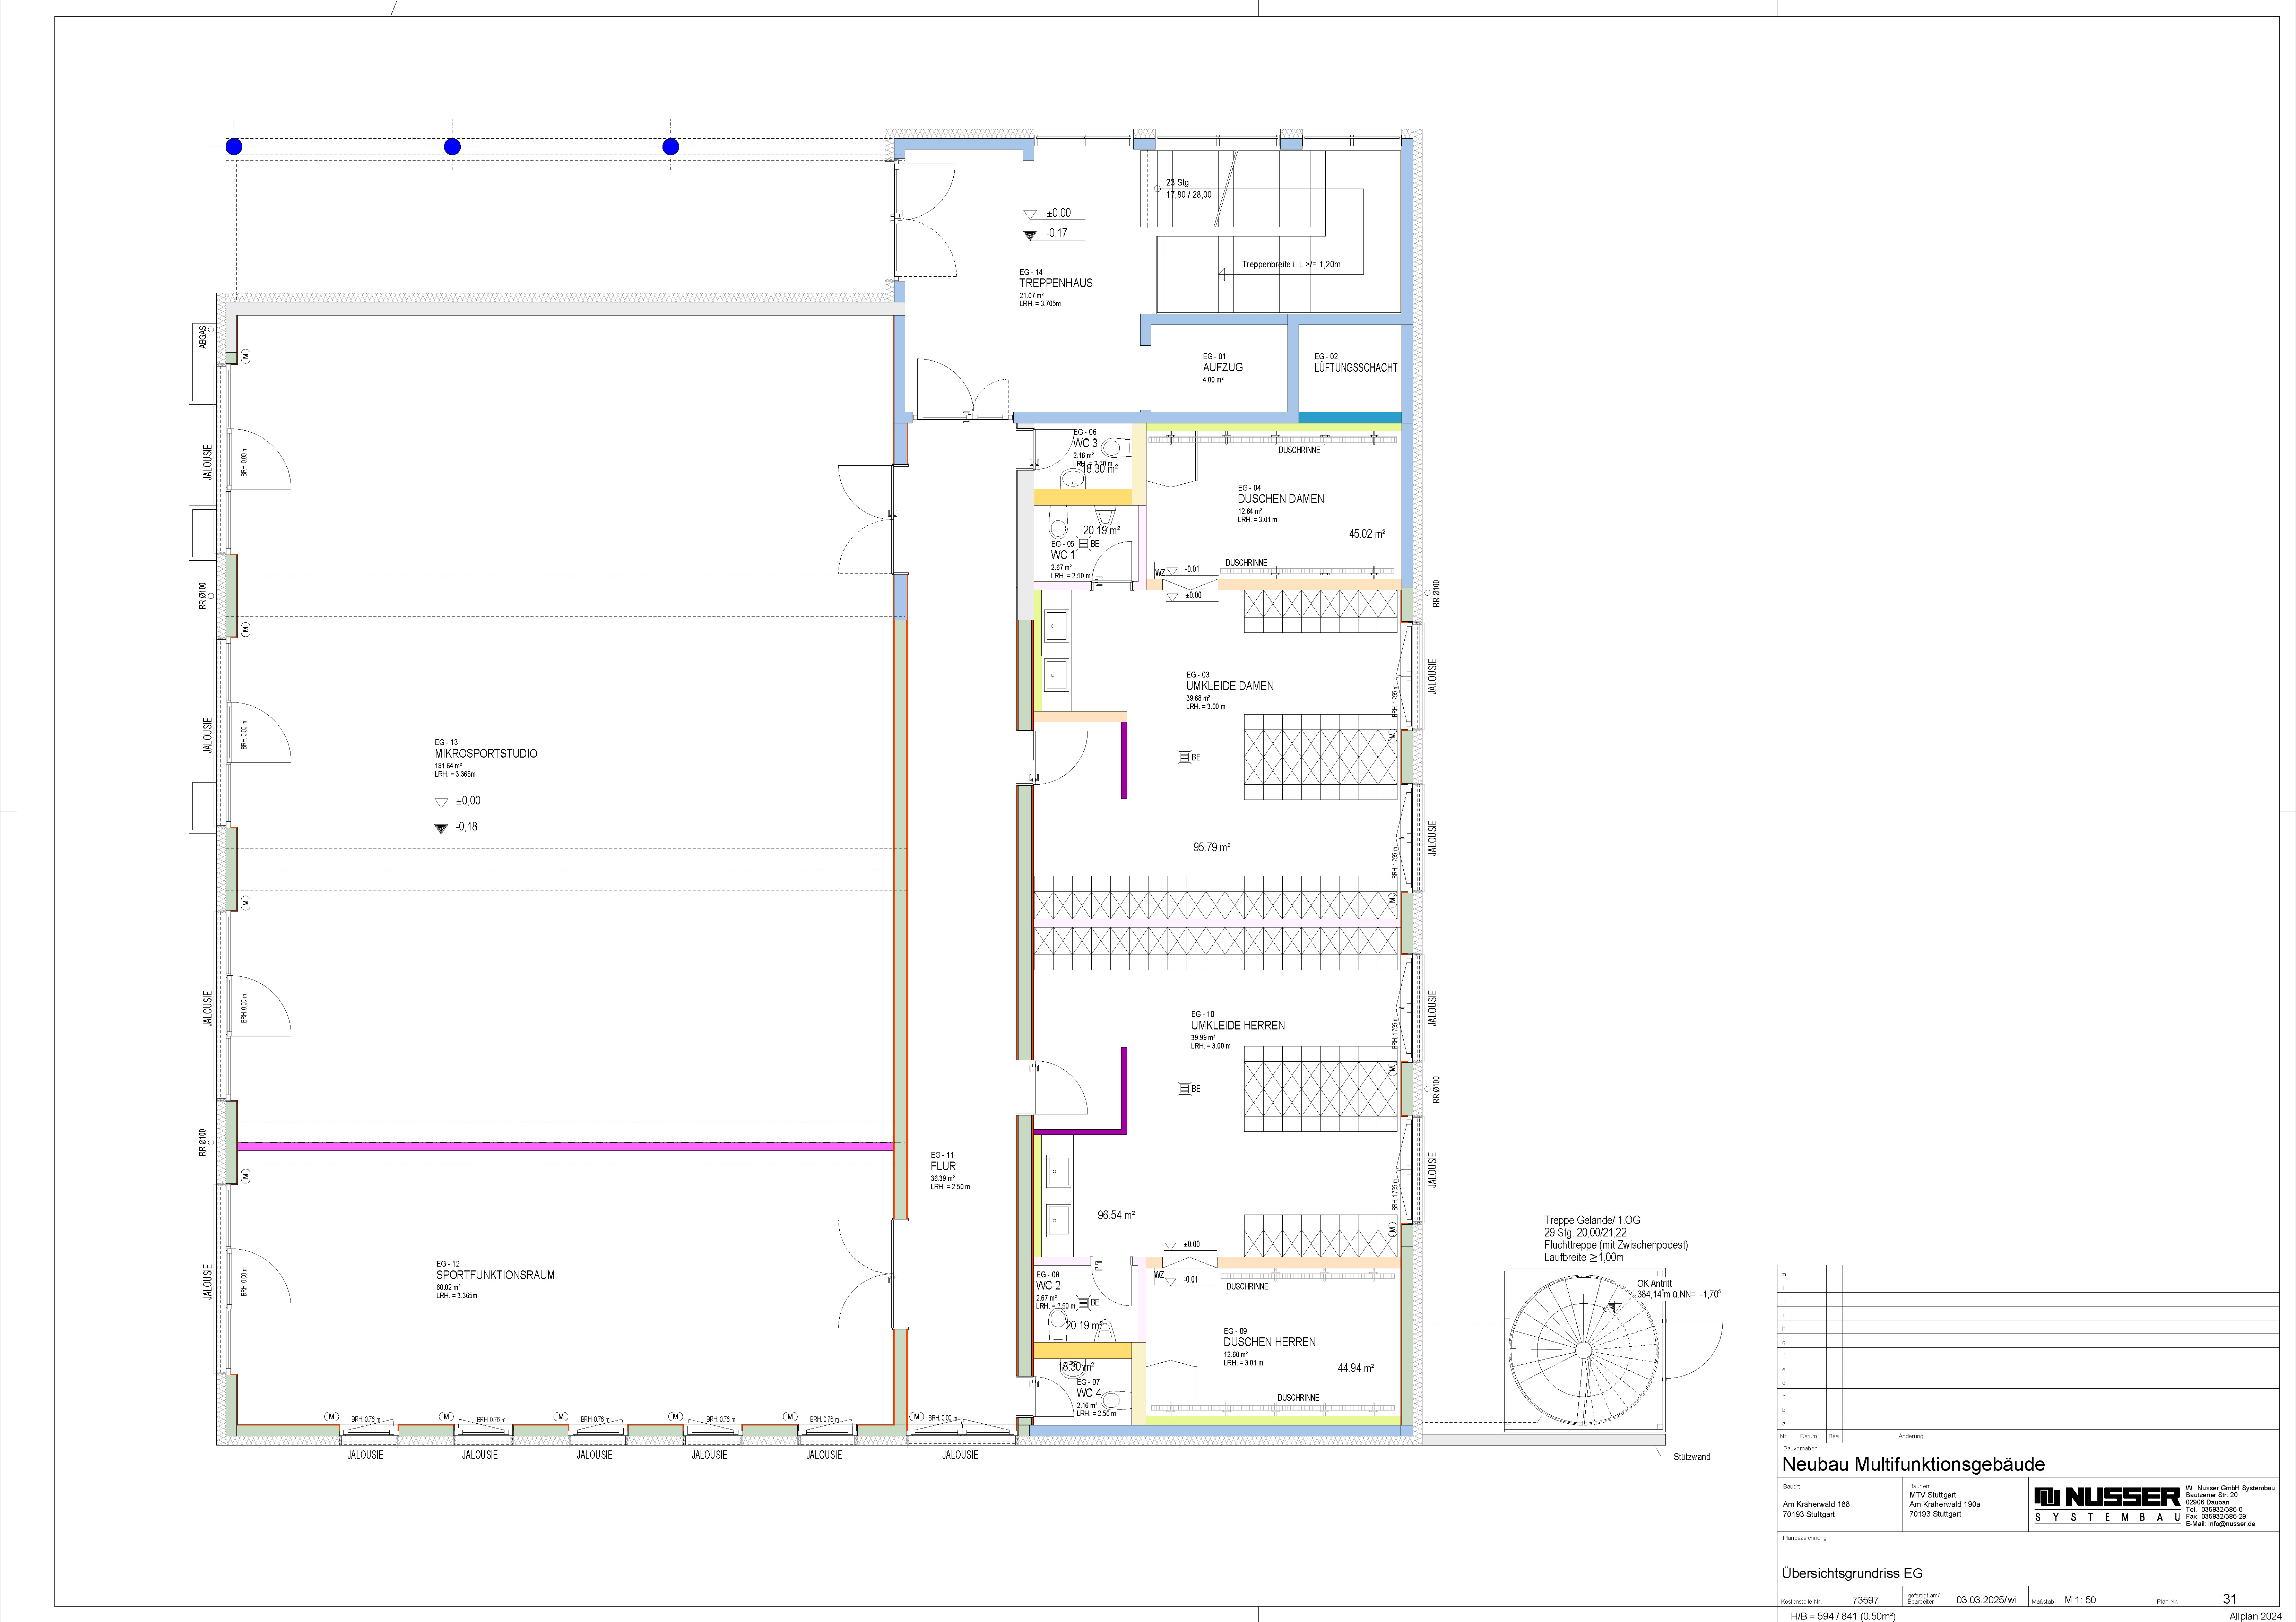Image resolution: width=2296 pixels, height=1622 pixels.
Task: Click the 95.79 m² area value
Action: pyautogui.click(x=1212, y=847)
